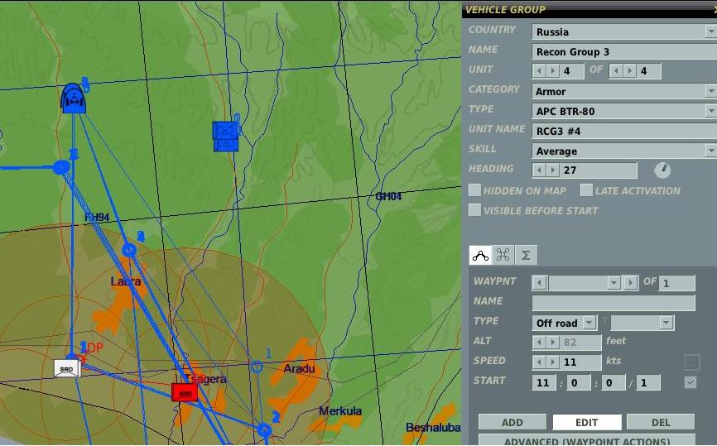Increase the unit number with right arrow

(x=552, y=71)
